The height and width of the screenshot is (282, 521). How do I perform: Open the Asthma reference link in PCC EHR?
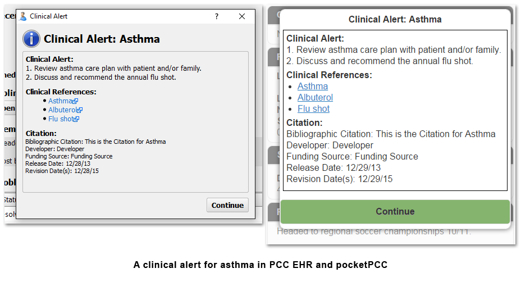click(x=60, y=101)
